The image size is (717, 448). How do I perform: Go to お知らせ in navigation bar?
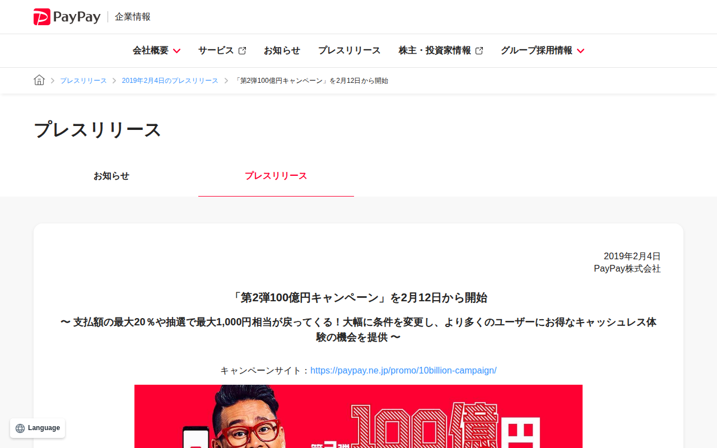pyautogui.click(x=282, y=50)
